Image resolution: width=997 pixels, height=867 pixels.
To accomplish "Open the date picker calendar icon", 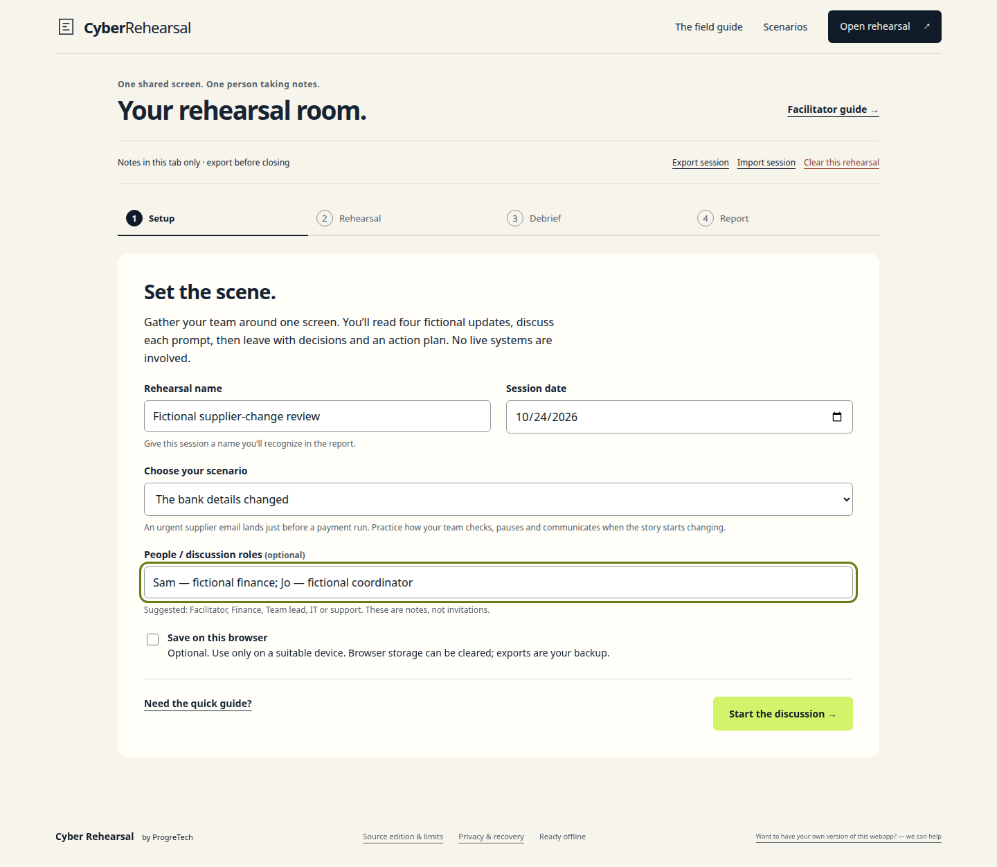I will pos(836,417).
